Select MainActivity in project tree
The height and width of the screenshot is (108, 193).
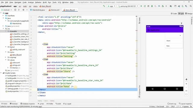[x=16, y=23]
